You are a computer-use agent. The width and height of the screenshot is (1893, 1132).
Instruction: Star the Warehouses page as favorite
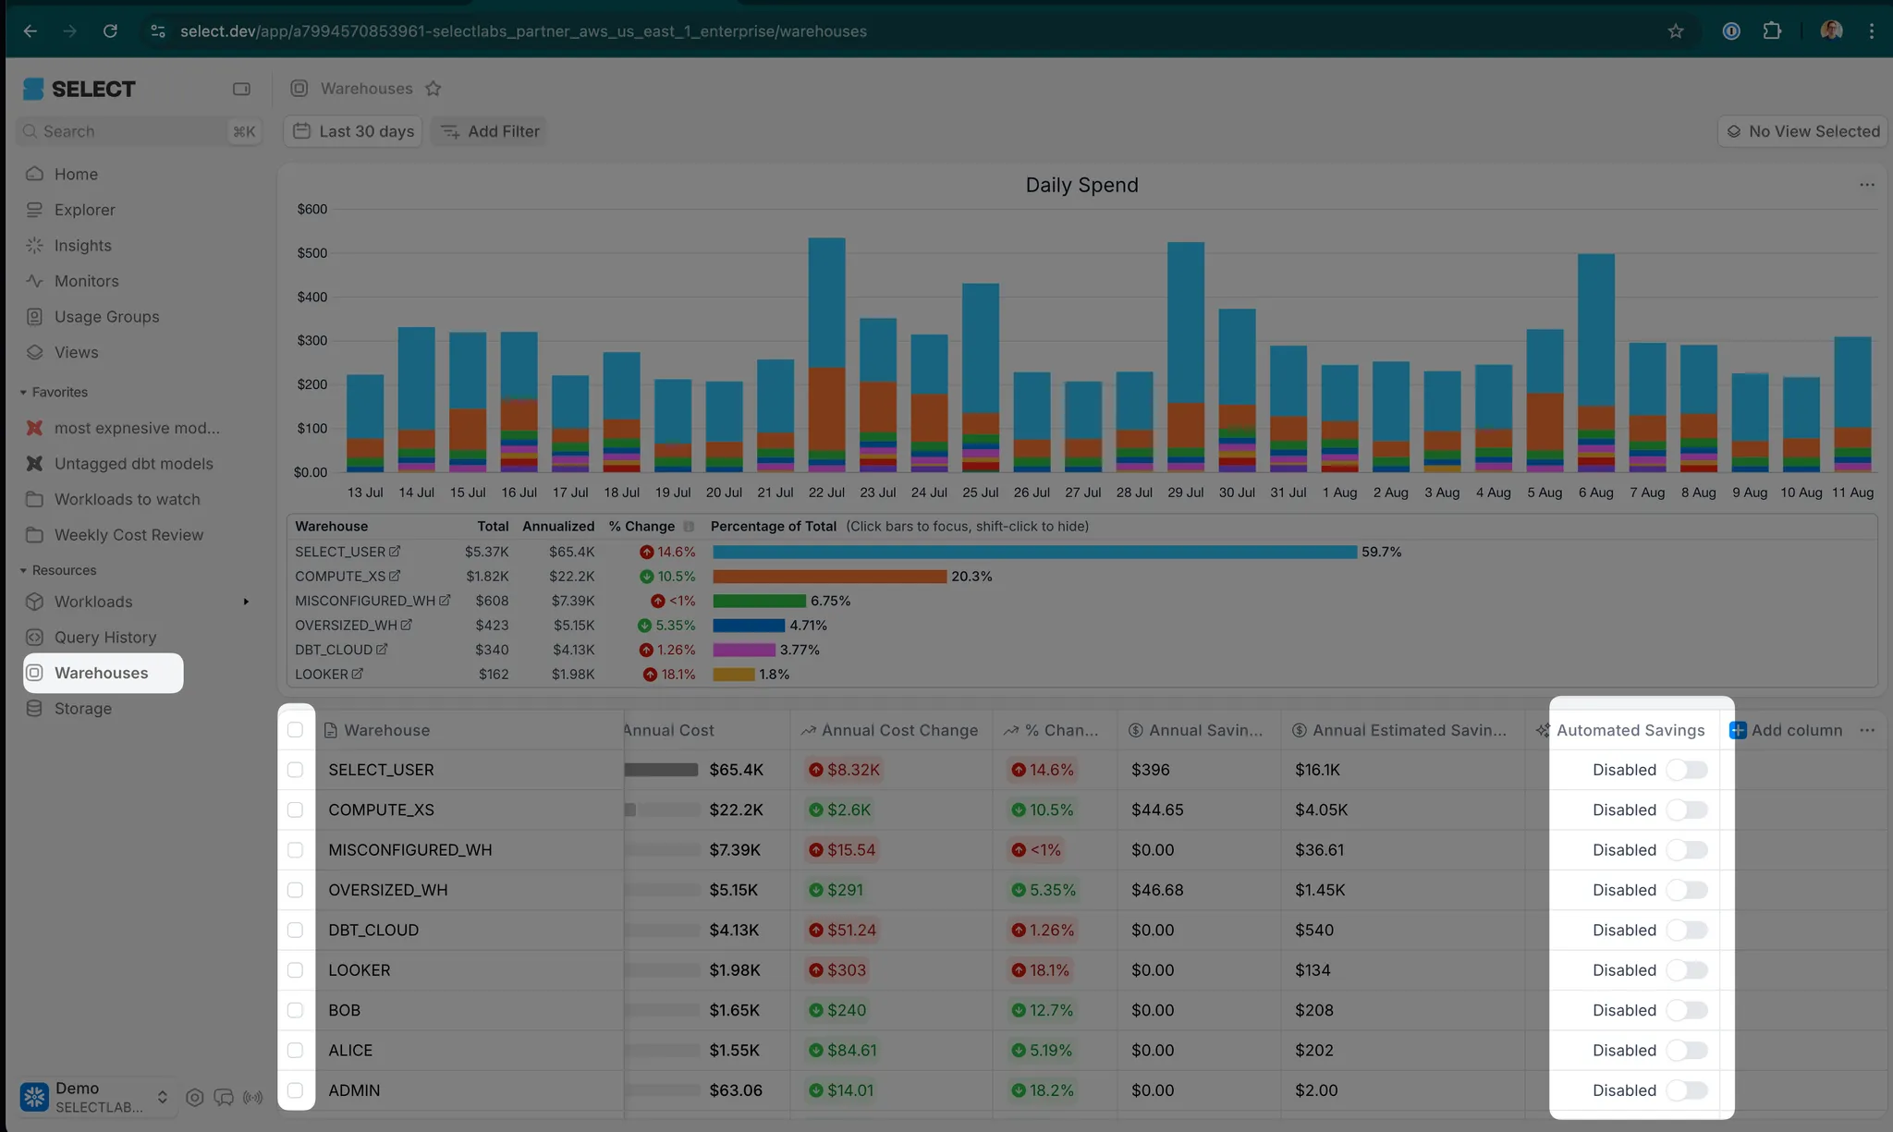tap(433, 89)
